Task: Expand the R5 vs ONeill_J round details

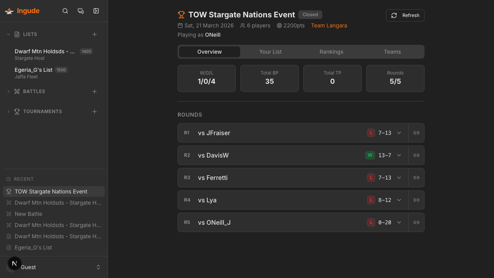Action: point(399,222)
